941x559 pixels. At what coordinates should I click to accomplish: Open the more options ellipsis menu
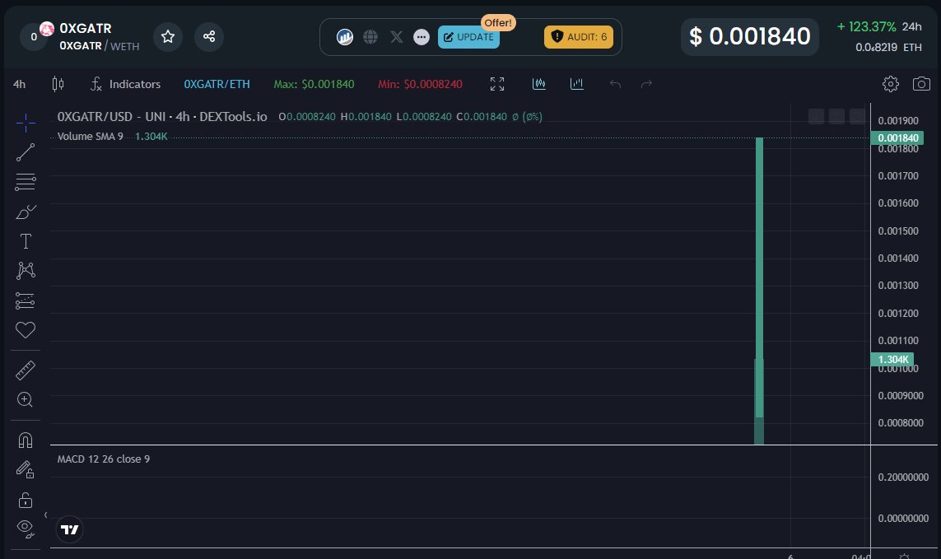click(422, 36)
